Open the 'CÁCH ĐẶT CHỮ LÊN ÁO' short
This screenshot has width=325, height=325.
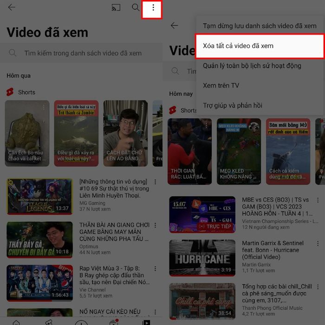(x=125, y=133)
